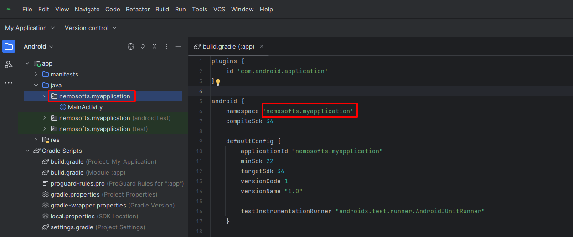The width and height of the screenshot is (573, 237).
Task: Open the File menu
Action: click(27, 9)
